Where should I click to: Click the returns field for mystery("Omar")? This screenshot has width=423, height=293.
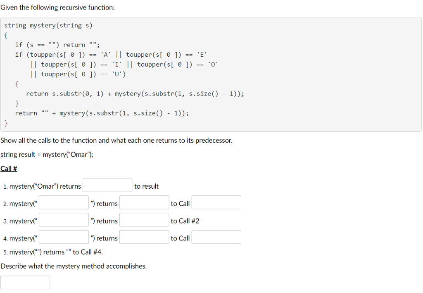107,185
